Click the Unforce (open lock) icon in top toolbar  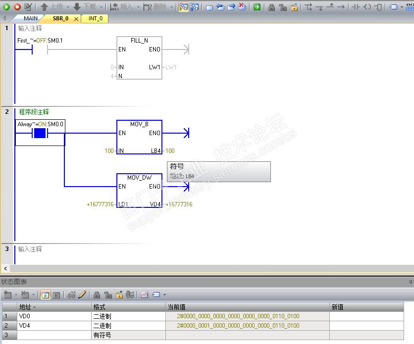(282, 7)
